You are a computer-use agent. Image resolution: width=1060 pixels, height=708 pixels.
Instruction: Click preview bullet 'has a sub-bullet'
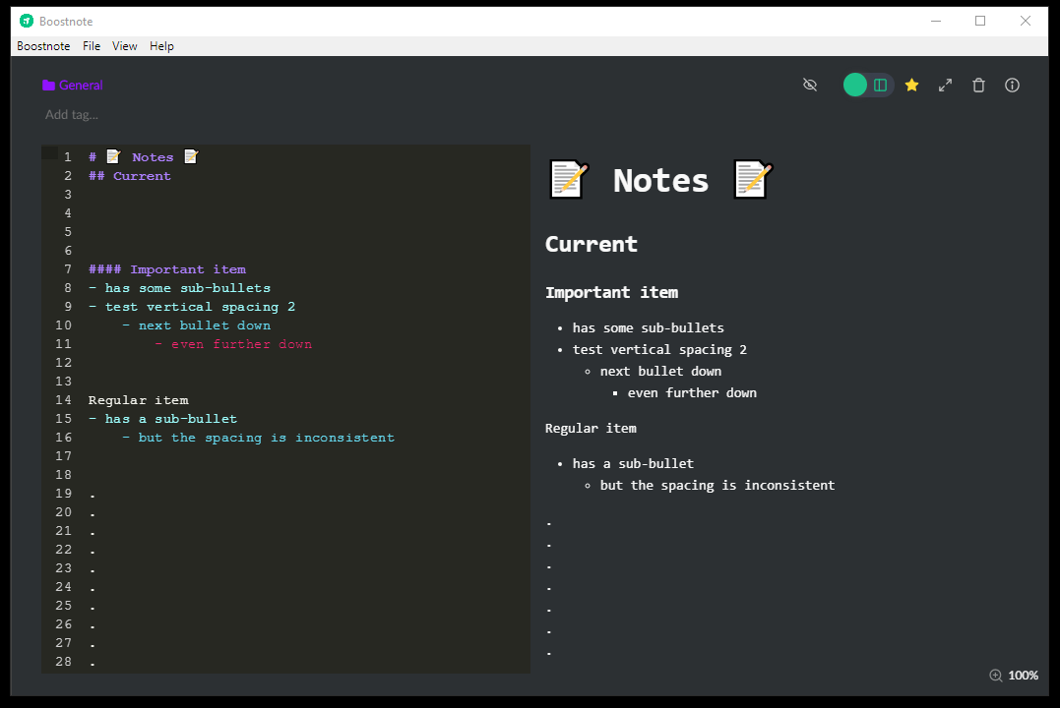633,463
